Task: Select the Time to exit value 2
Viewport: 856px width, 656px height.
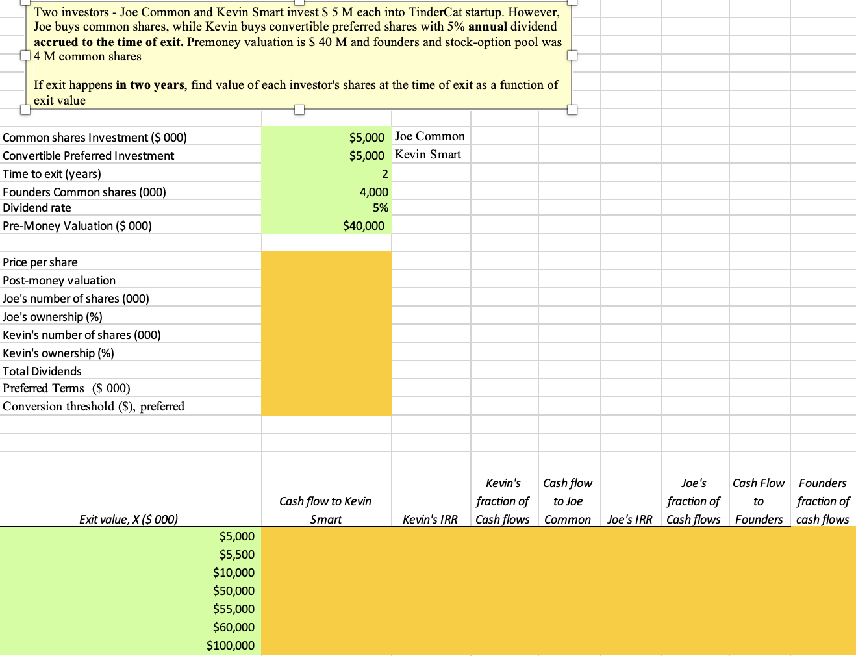Action: tap(327, 173)
